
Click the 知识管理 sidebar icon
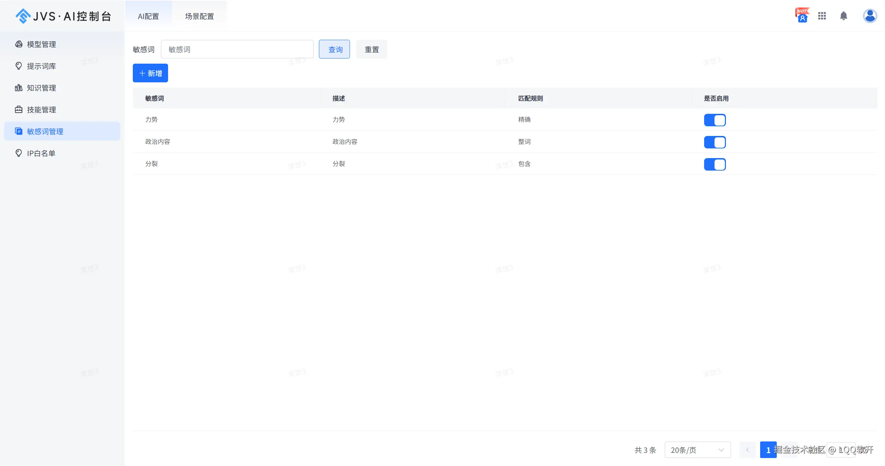[19, 88]
